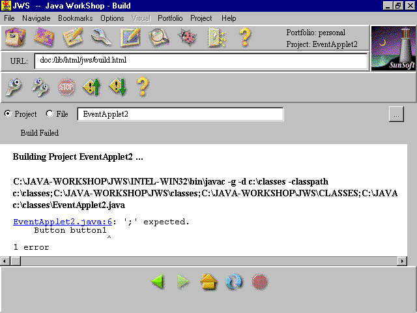Open the Help menu
The image size is (417, 313).
[x=229, y=18]
